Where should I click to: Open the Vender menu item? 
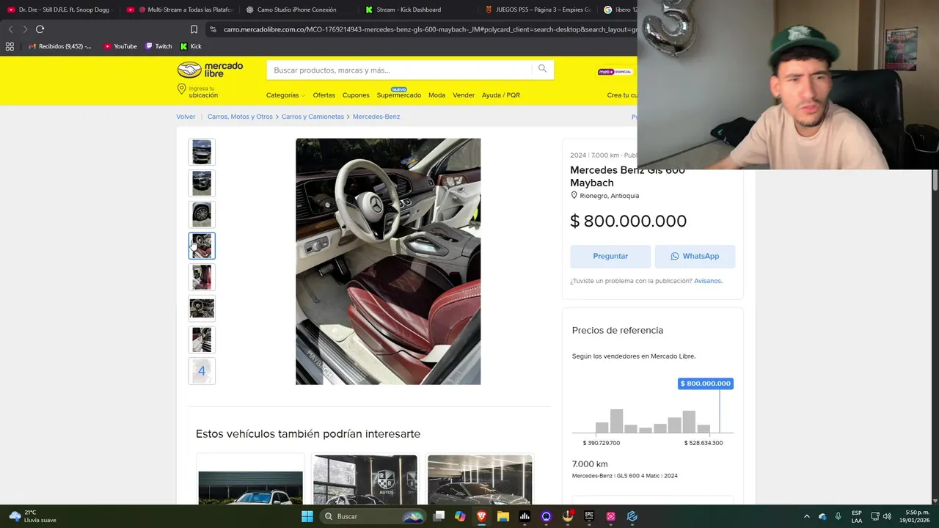(x=464, y=95)
